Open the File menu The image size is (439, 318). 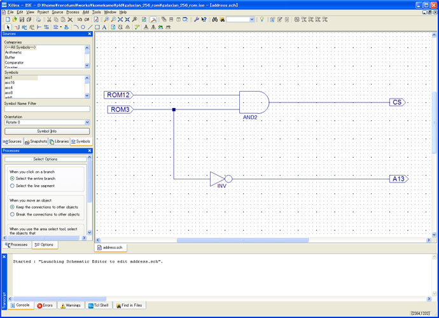point(10,12)
